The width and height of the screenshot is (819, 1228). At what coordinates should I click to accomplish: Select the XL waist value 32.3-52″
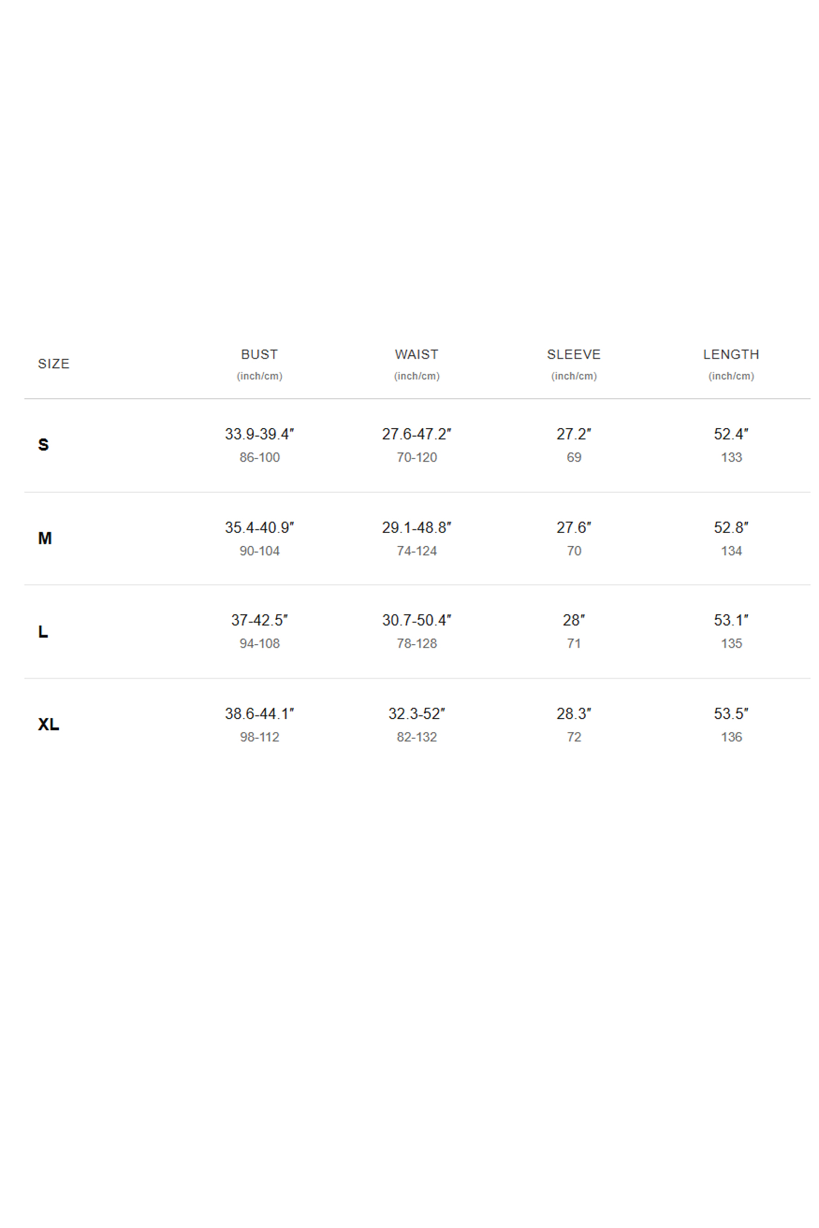tap(417, 714)
